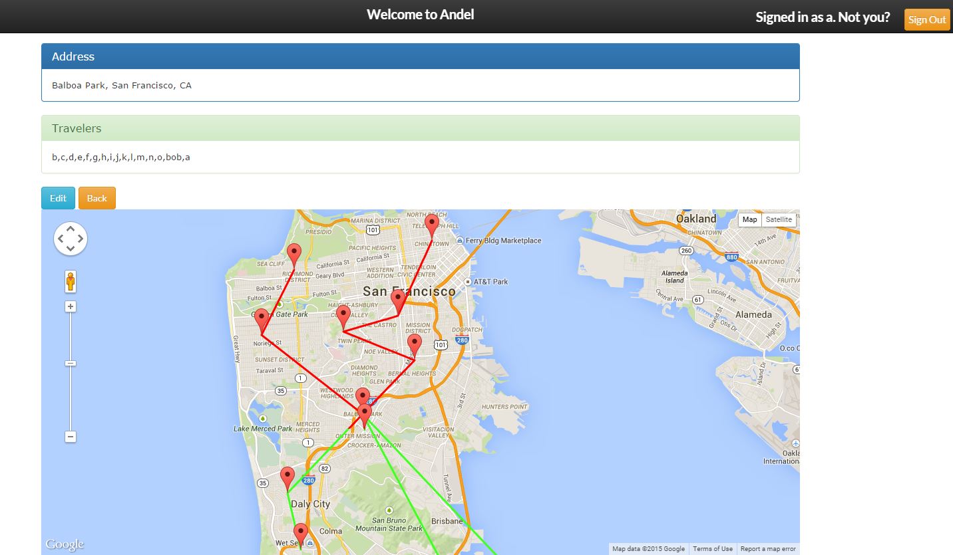Click the marker at Balboa Park
Screen dimensions: 953x555
[365, 415]
